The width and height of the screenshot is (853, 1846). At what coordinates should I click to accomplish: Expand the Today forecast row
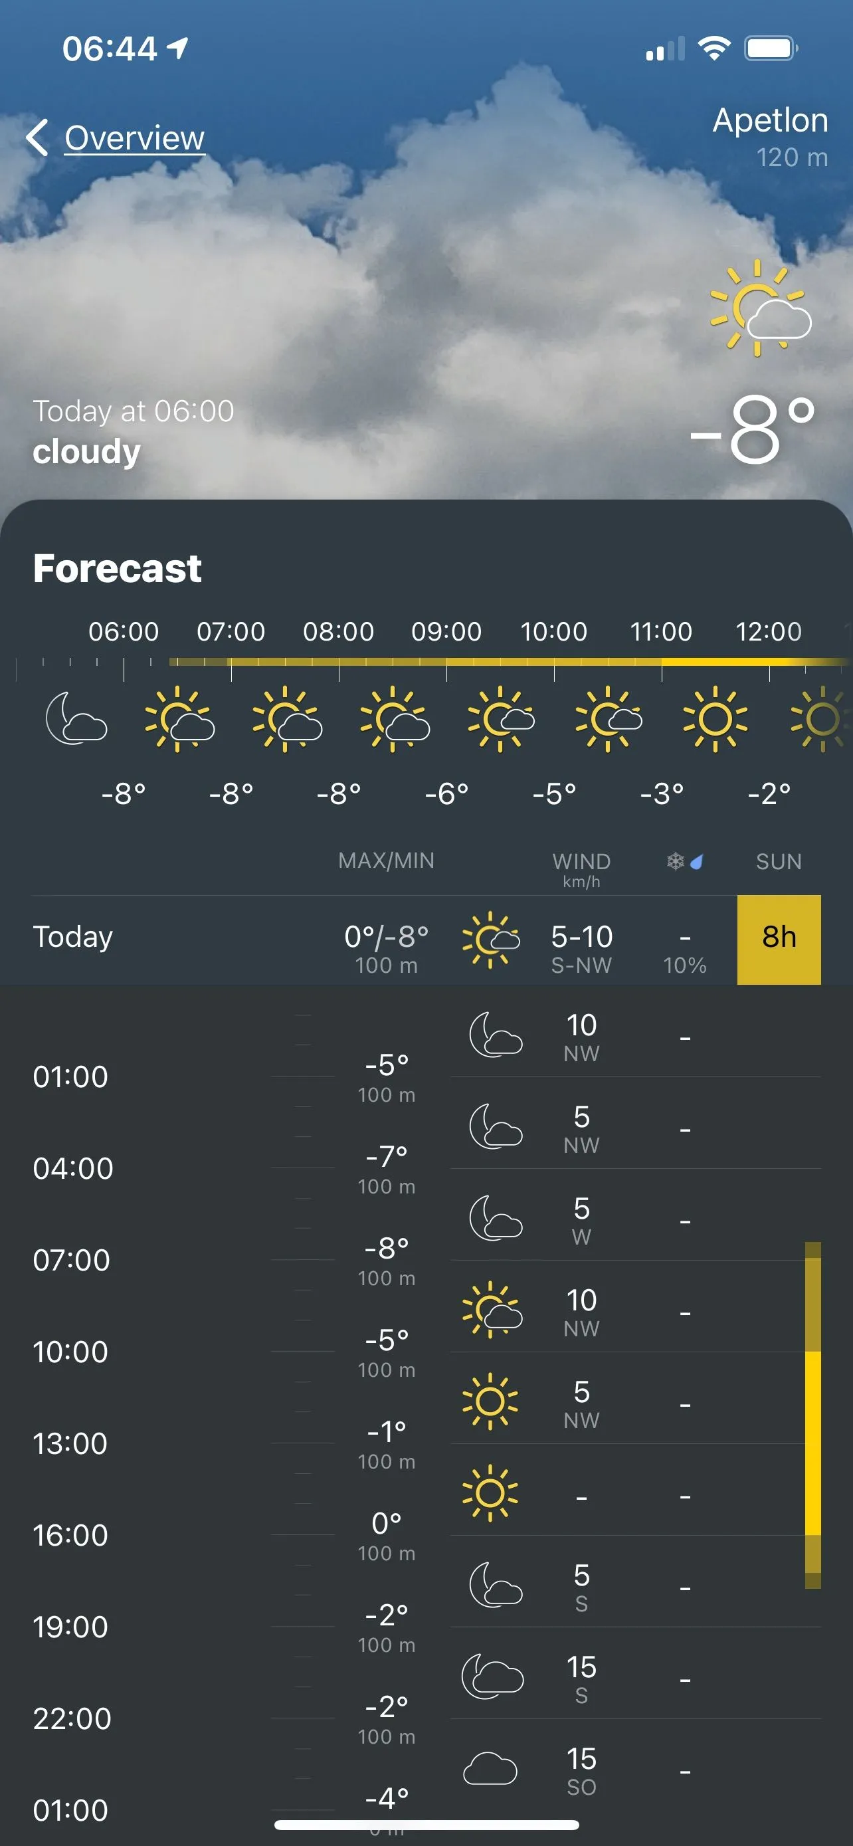pos(73,938)
